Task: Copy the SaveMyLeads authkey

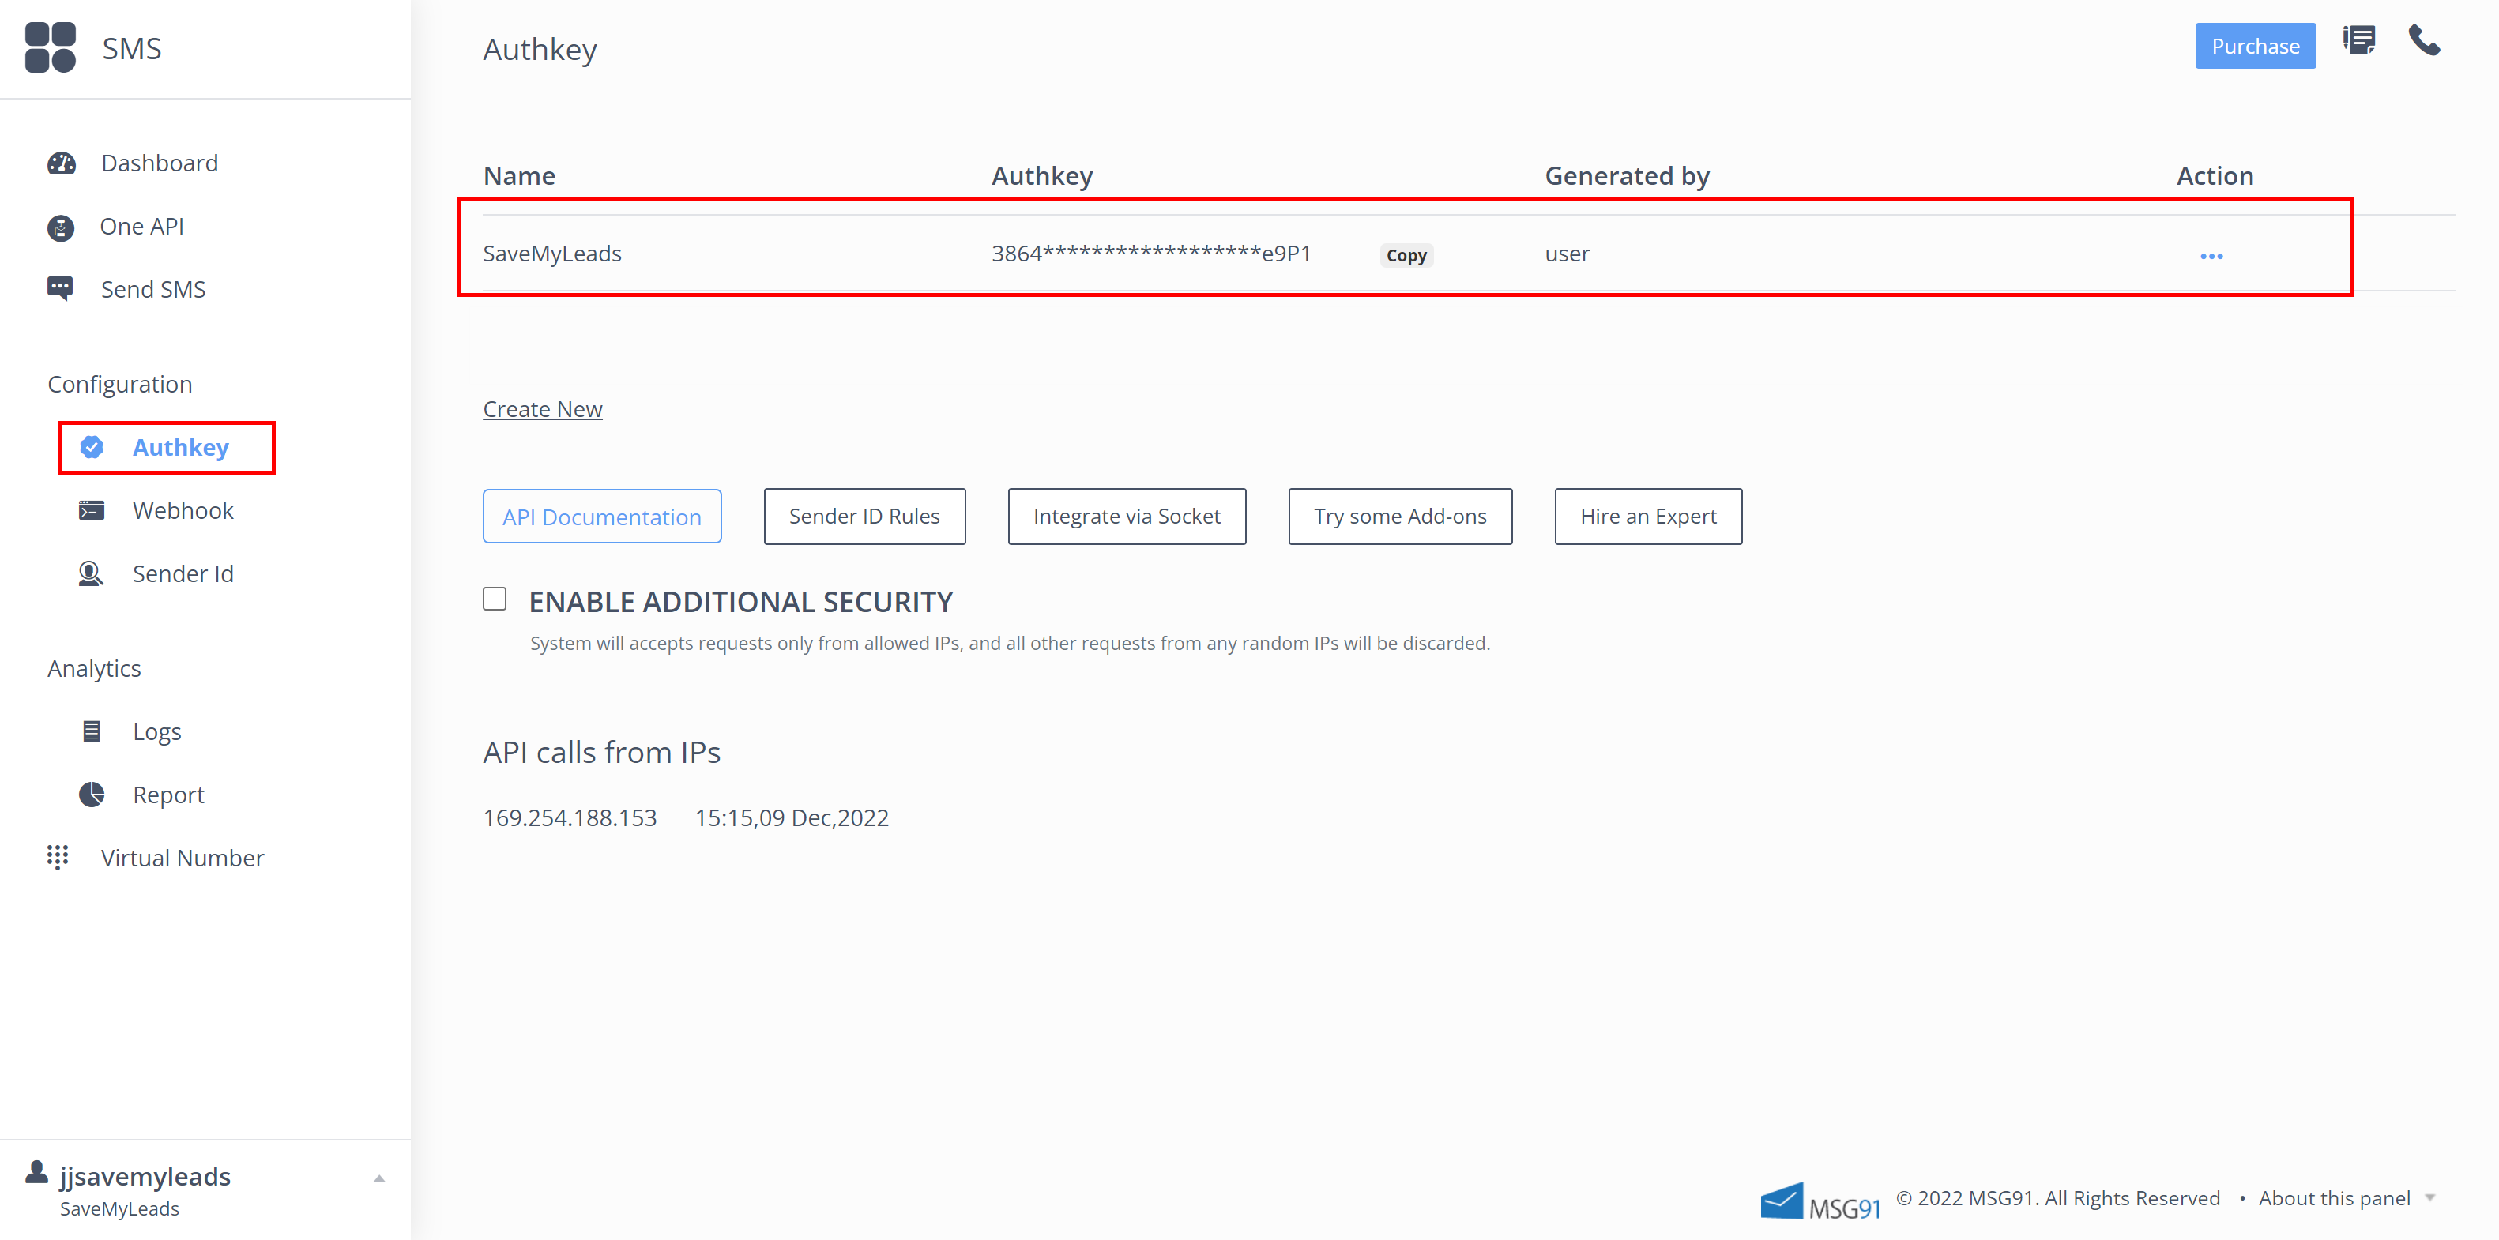Action: click(x=1405, y=255)
